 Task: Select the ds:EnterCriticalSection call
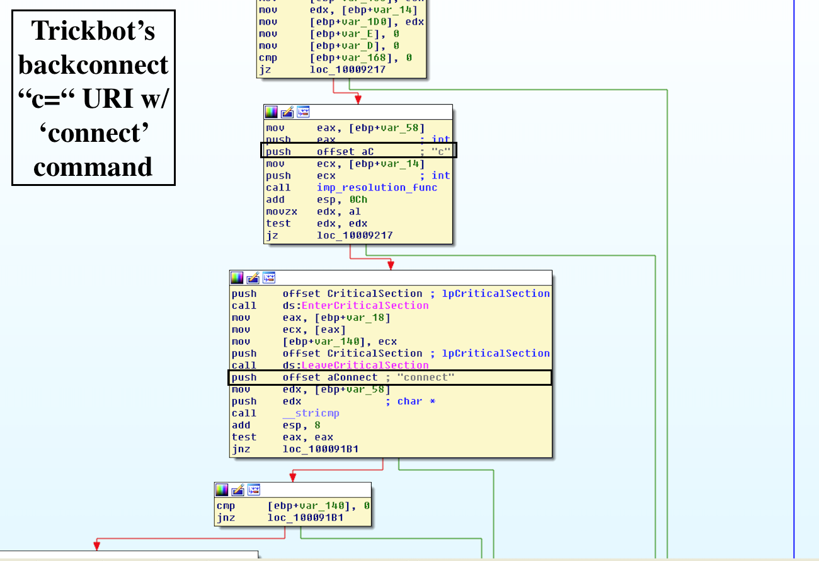[x=355, y=306]
